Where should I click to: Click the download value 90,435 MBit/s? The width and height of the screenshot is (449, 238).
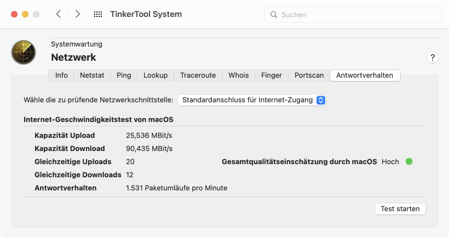149,148
